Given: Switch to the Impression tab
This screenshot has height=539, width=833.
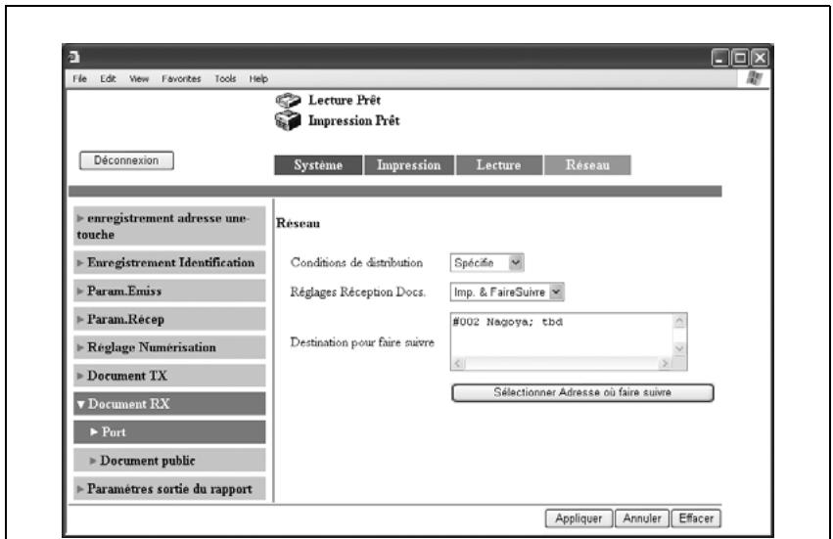Looking at the screenshot, I should pos(408,165).
